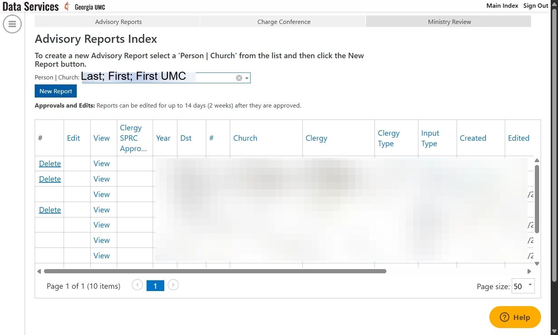Select the Advisory Reports tab
The height and width of the screenshot is (335, 558).
coord(118,22)
